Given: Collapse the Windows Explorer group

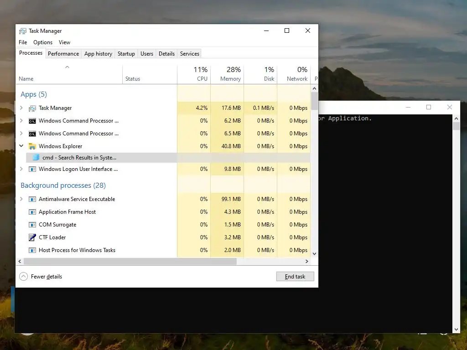Looking at the screenshot, I should (x=21, y=146).
